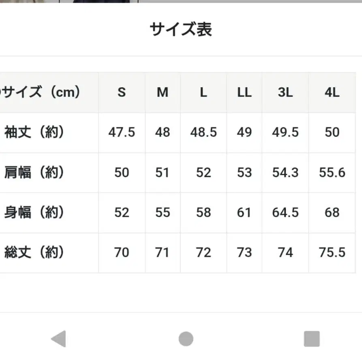Tap the LL column header
Image resolution: width=362 pixels, height=362 pixels.
(x=244, y=92)
